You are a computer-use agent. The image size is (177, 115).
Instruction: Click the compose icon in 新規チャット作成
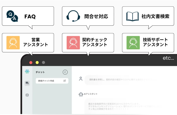coord(65,81)
